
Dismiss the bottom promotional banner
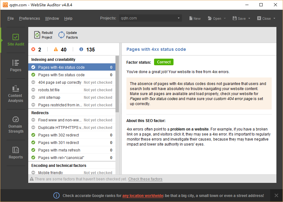(x=276, y=195)
